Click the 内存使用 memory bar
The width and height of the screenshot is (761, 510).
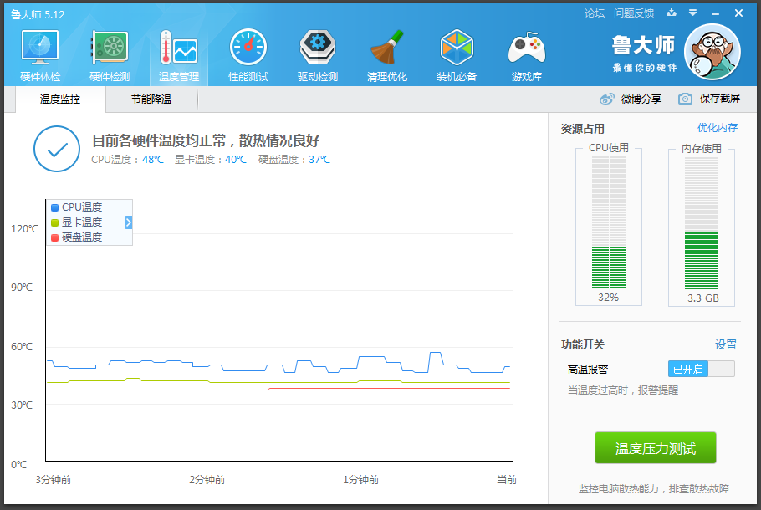[702, 222]
